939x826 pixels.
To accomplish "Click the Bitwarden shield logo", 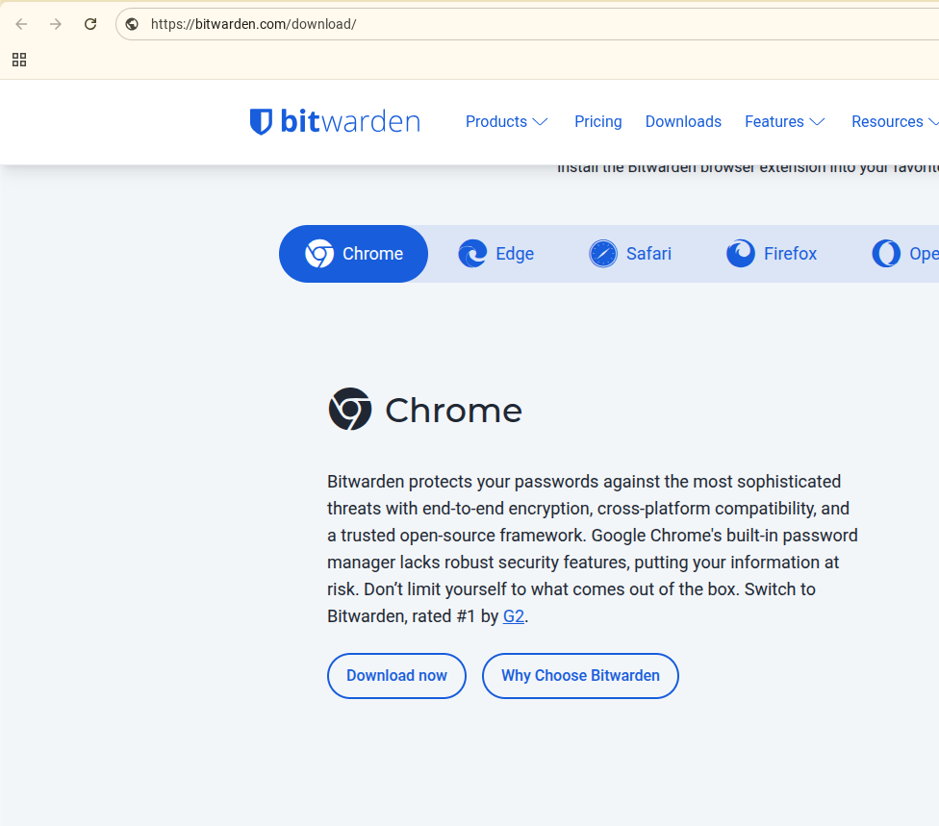I will (261, 122).
